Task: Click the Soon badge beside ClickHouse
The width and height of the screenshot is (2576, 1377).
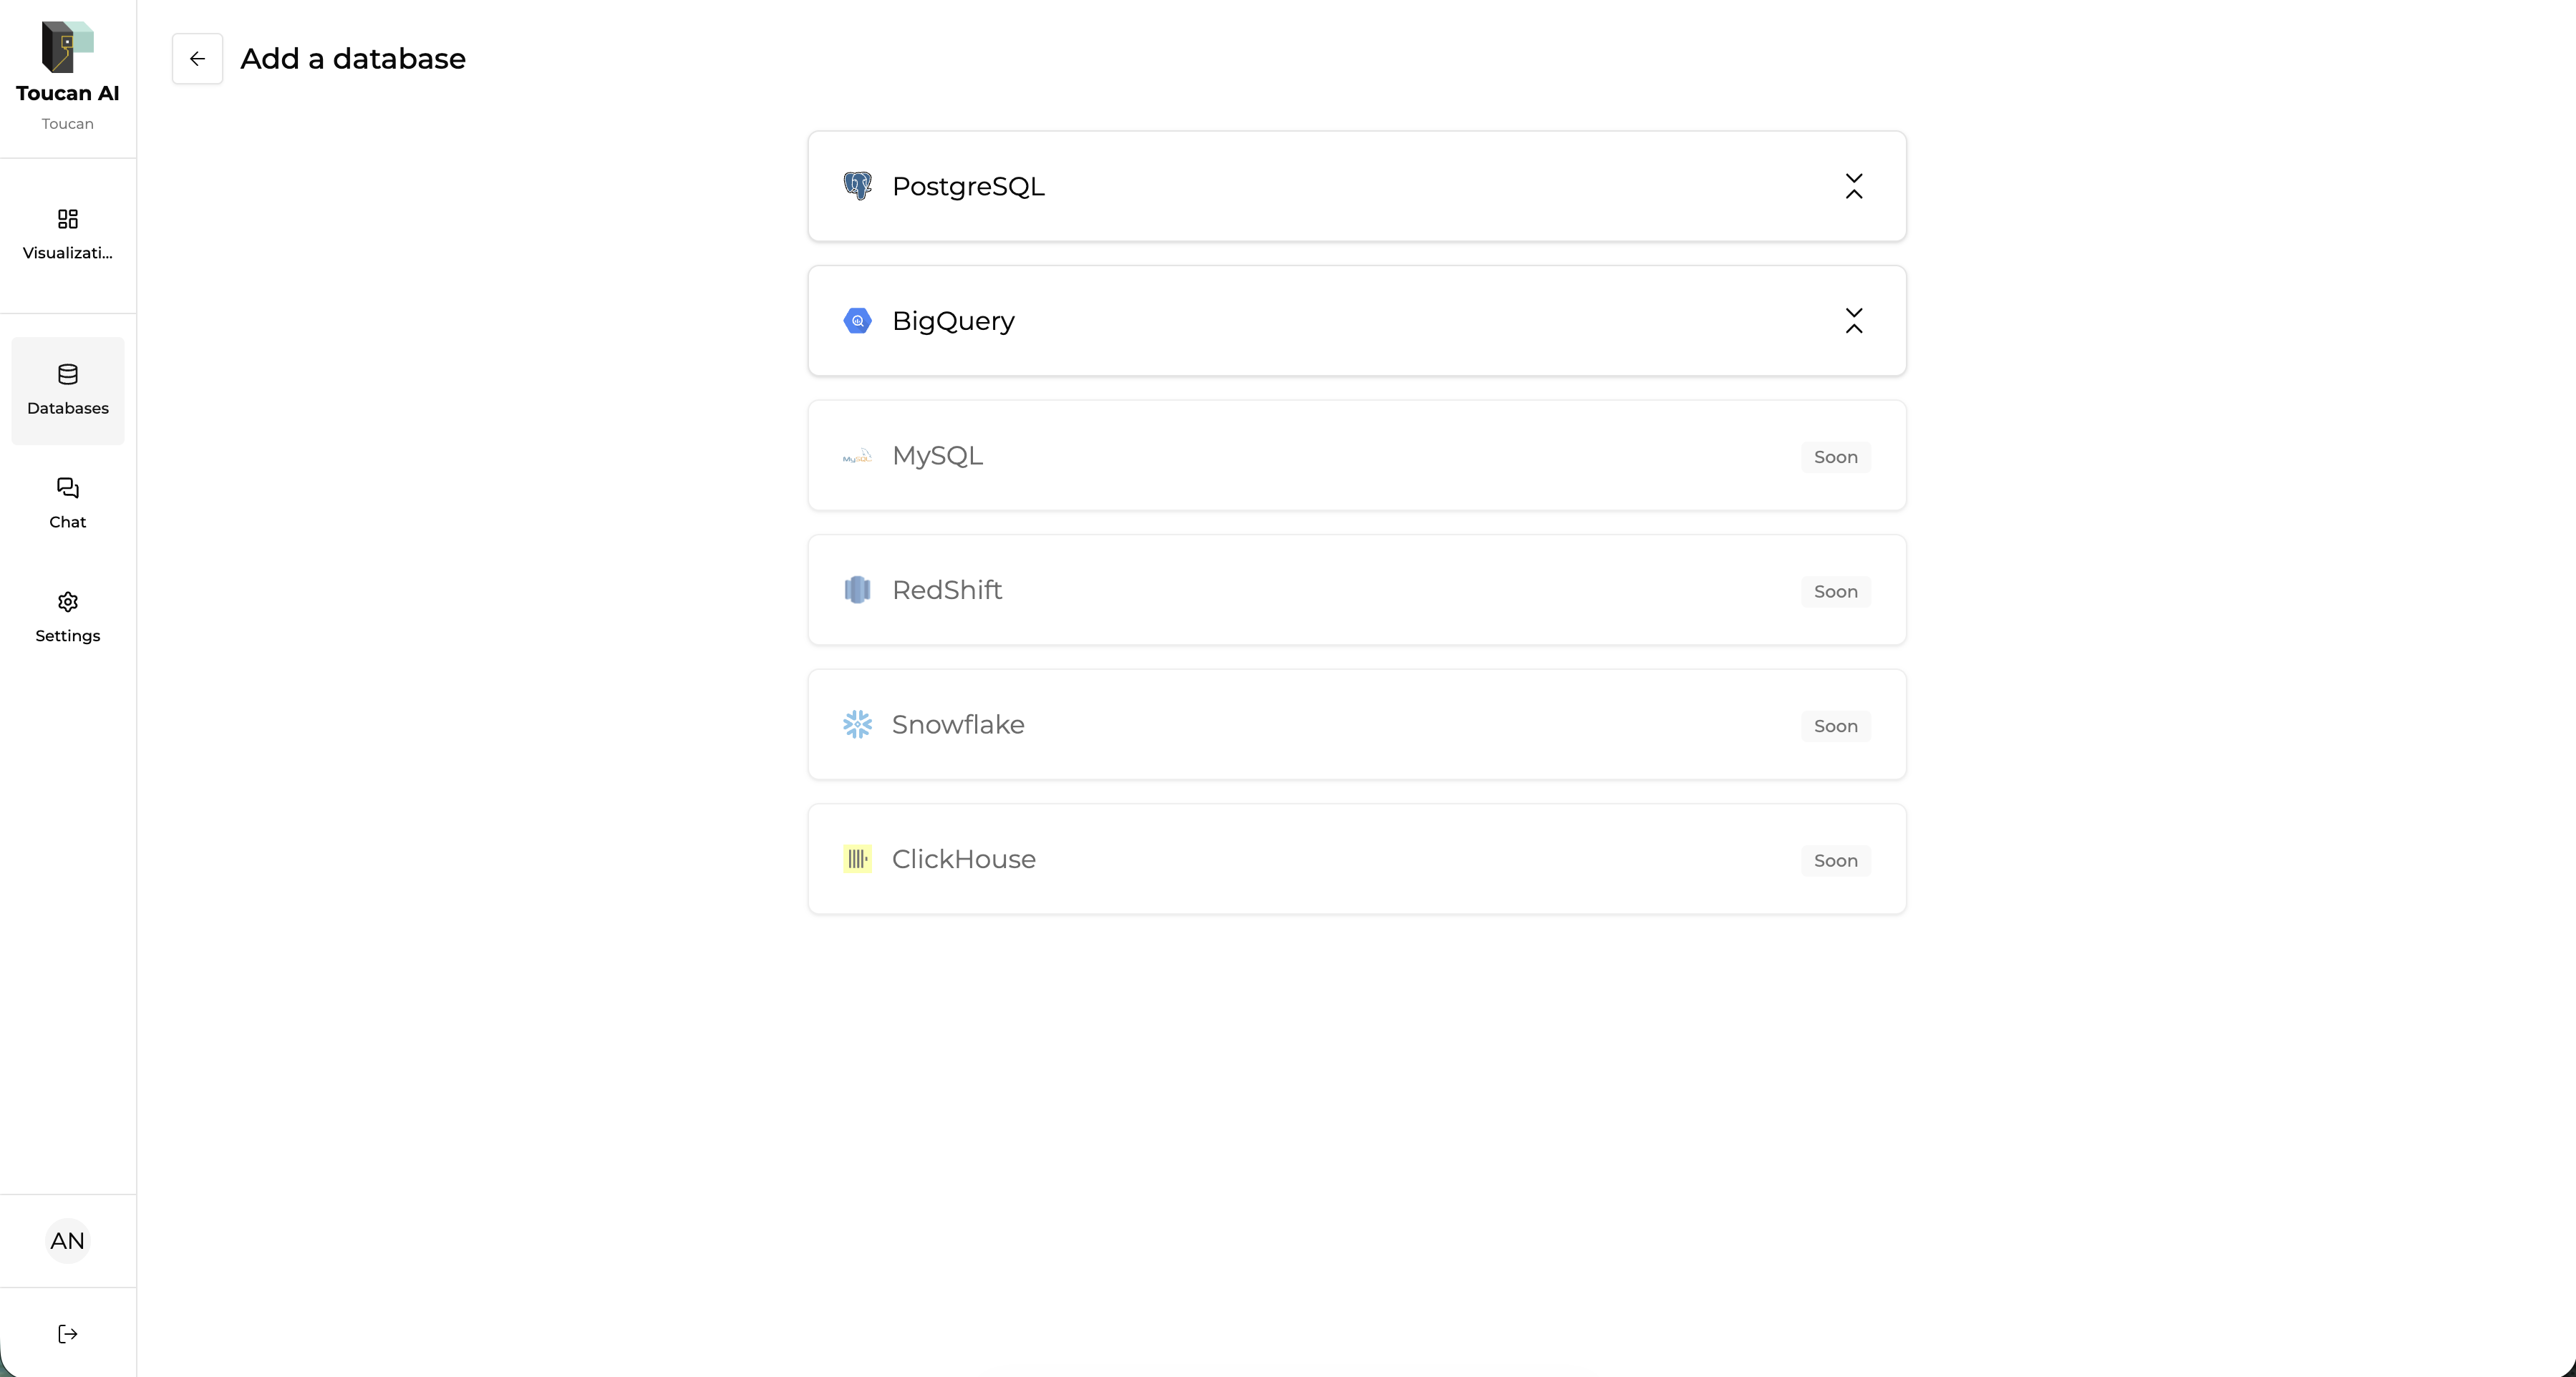Action: (x=1835, y=861)
